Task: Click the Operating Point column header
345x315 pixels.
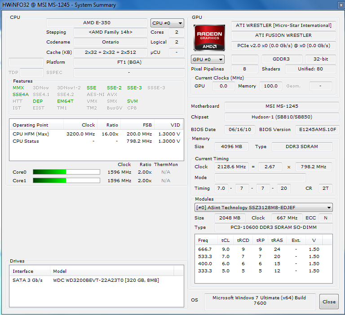Action: tap(36, 125)
